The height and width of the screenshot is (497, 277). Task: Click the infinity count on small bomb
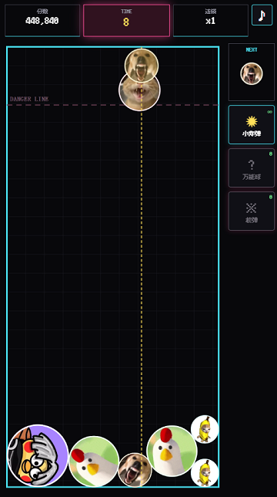(270, 112)
